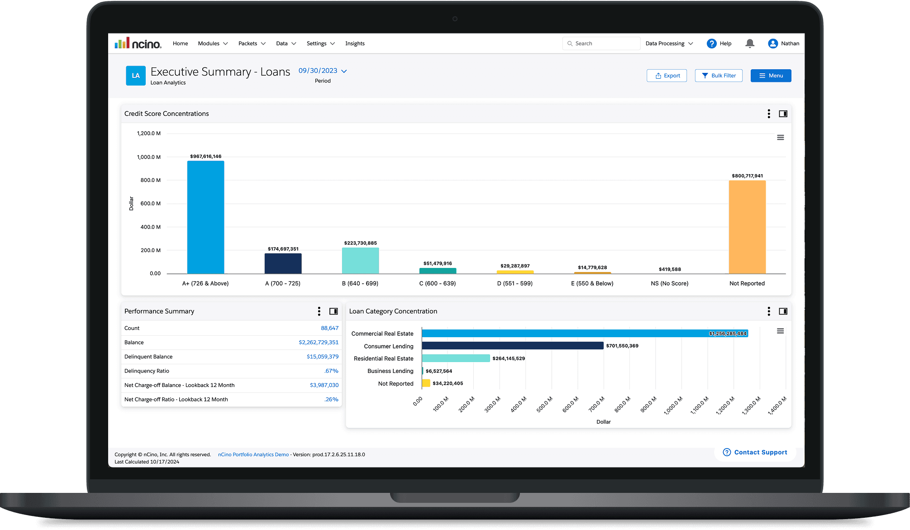The height and width of the screenshot is (530, 910).
Task: Open Loan Category chart hamburger menu
Action: [781, 331]
